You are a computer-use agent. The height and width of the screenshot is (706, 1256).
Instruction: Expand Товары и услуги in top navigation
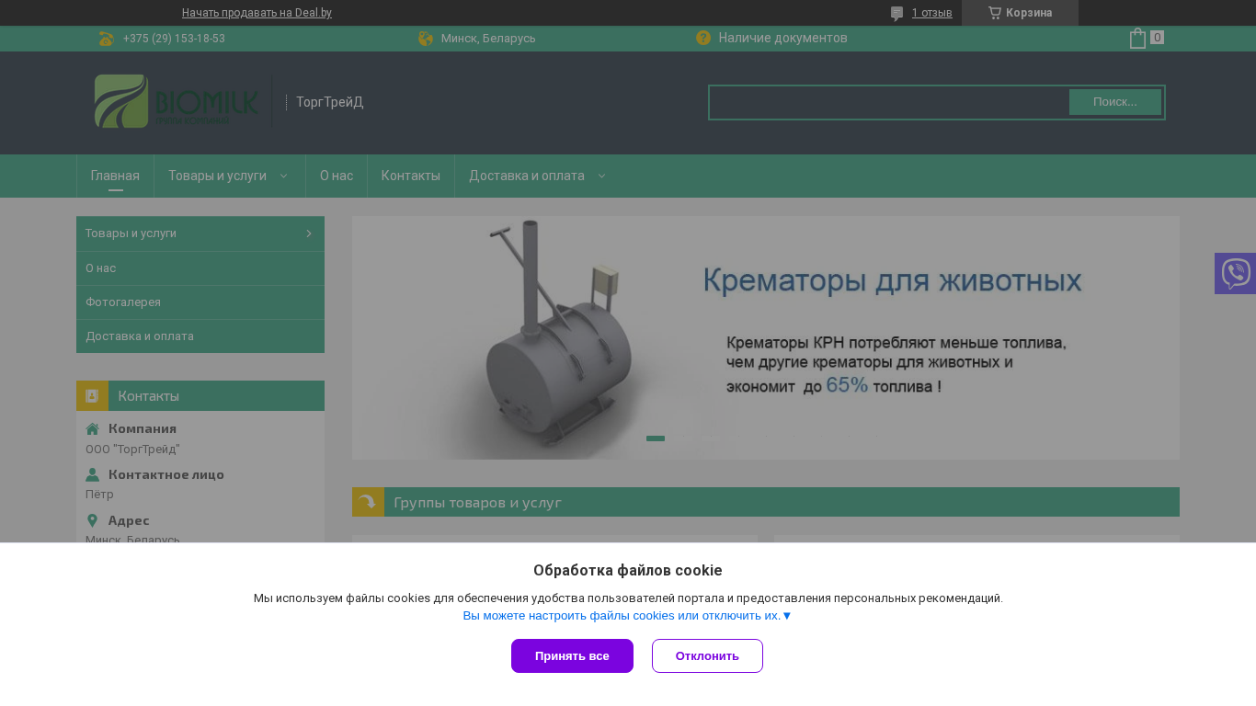click(x=229, y=176)
